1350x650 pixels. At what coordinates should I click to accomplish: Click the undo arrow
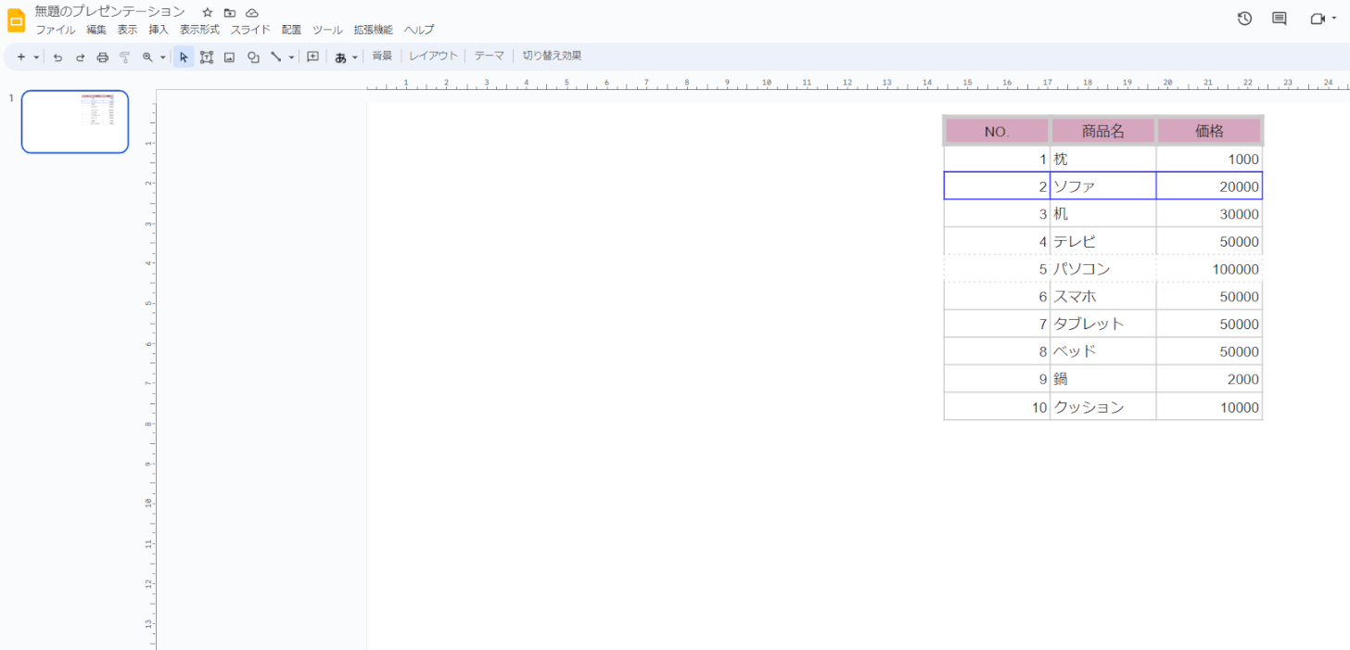coord(57,57)
